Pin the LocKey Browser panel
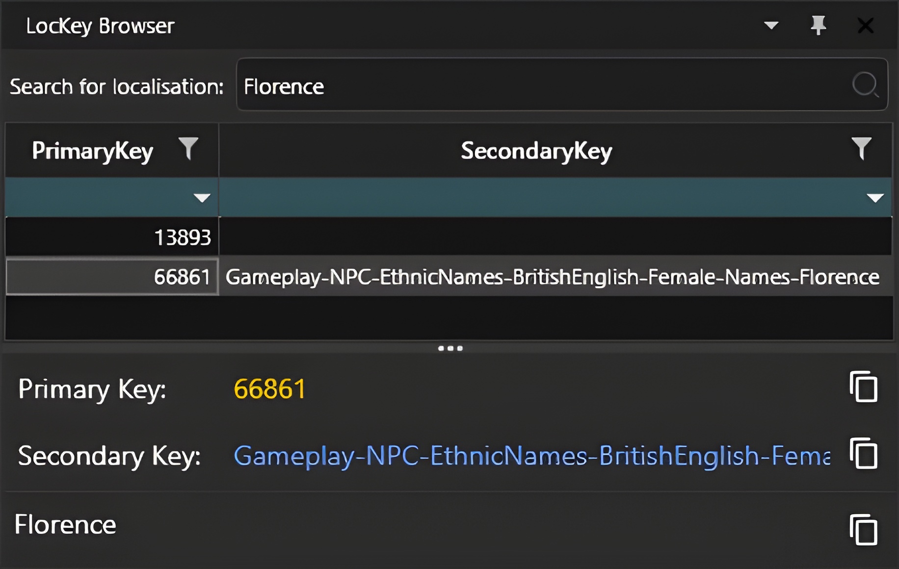The height and width of the screenshot is (569, 899). pyautogui.click(x=818, y=26)
